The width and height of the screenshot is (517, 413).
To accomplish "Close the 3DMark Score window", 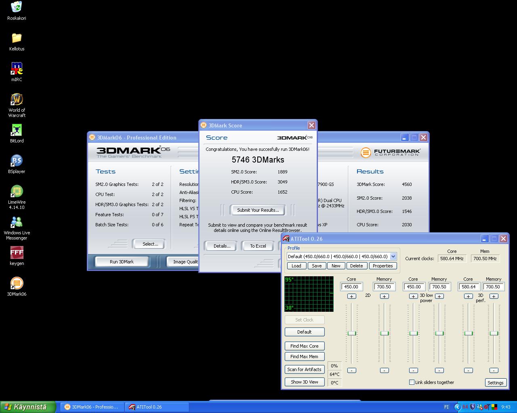I will (x=311, y=125).
